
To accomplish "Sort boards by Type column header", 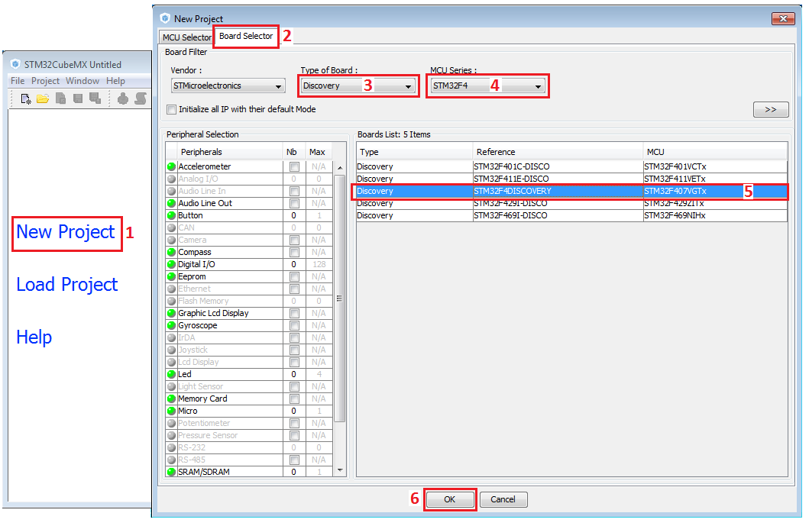I will 414,152.
